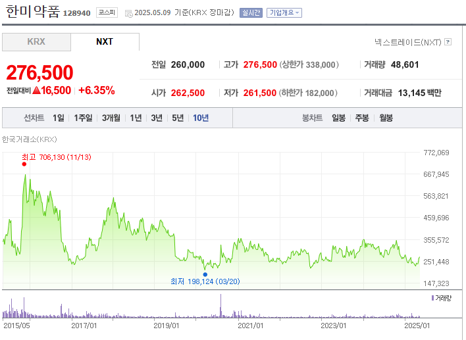Viewport: 466px width, 340px height.
Task: Choose the 5년 chart period
Action: point(178,118)
